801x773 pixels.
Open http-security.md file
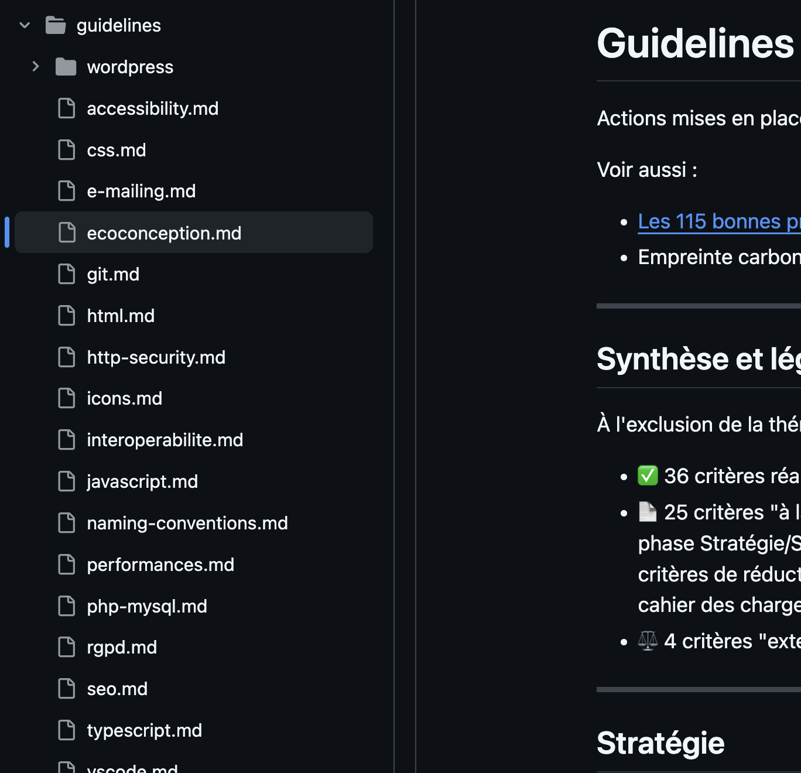156,357
